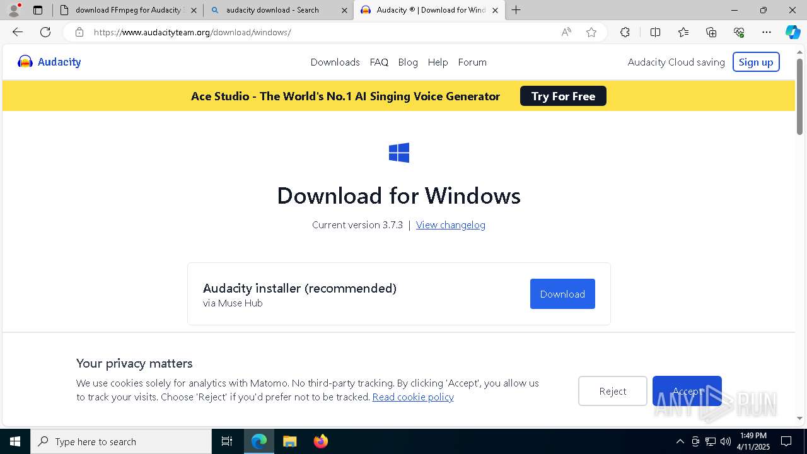Open Blog nav menu item
The height and width of the screenshot is (454, 807).
click(408, 62)
